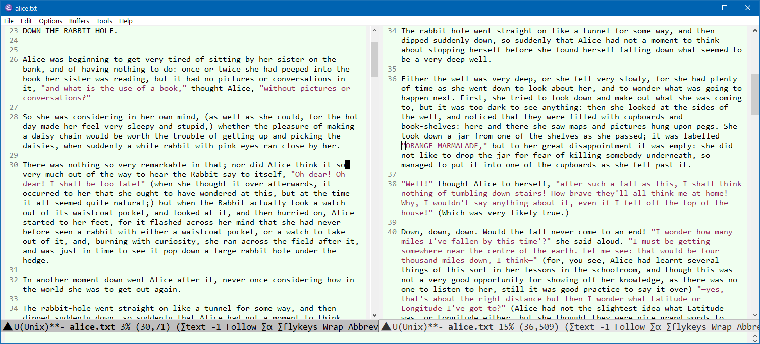The width and height of the screenshot is (760, 344).
Task: Click 'In another moment down went Alice'
Action: click(97, 280)
